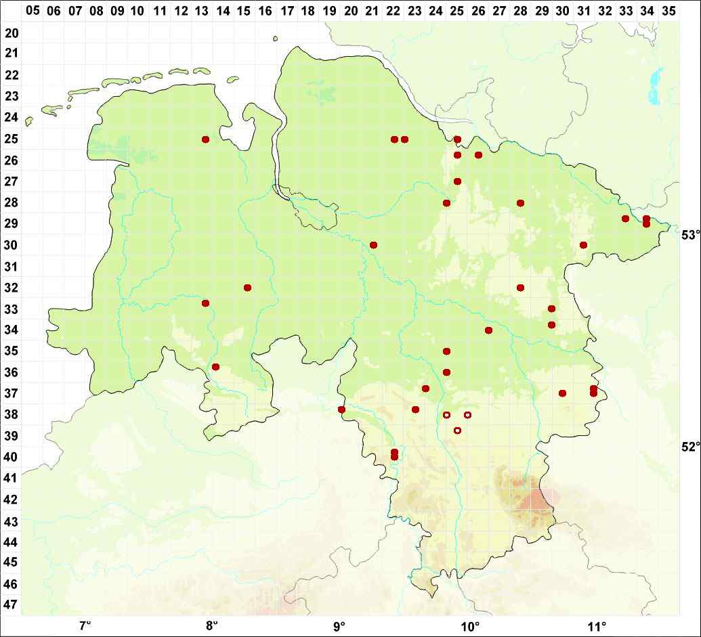Image resolution: width=701 pixels, height=637 pixels.
Task: Click grid row number 46
Action: 12,584
